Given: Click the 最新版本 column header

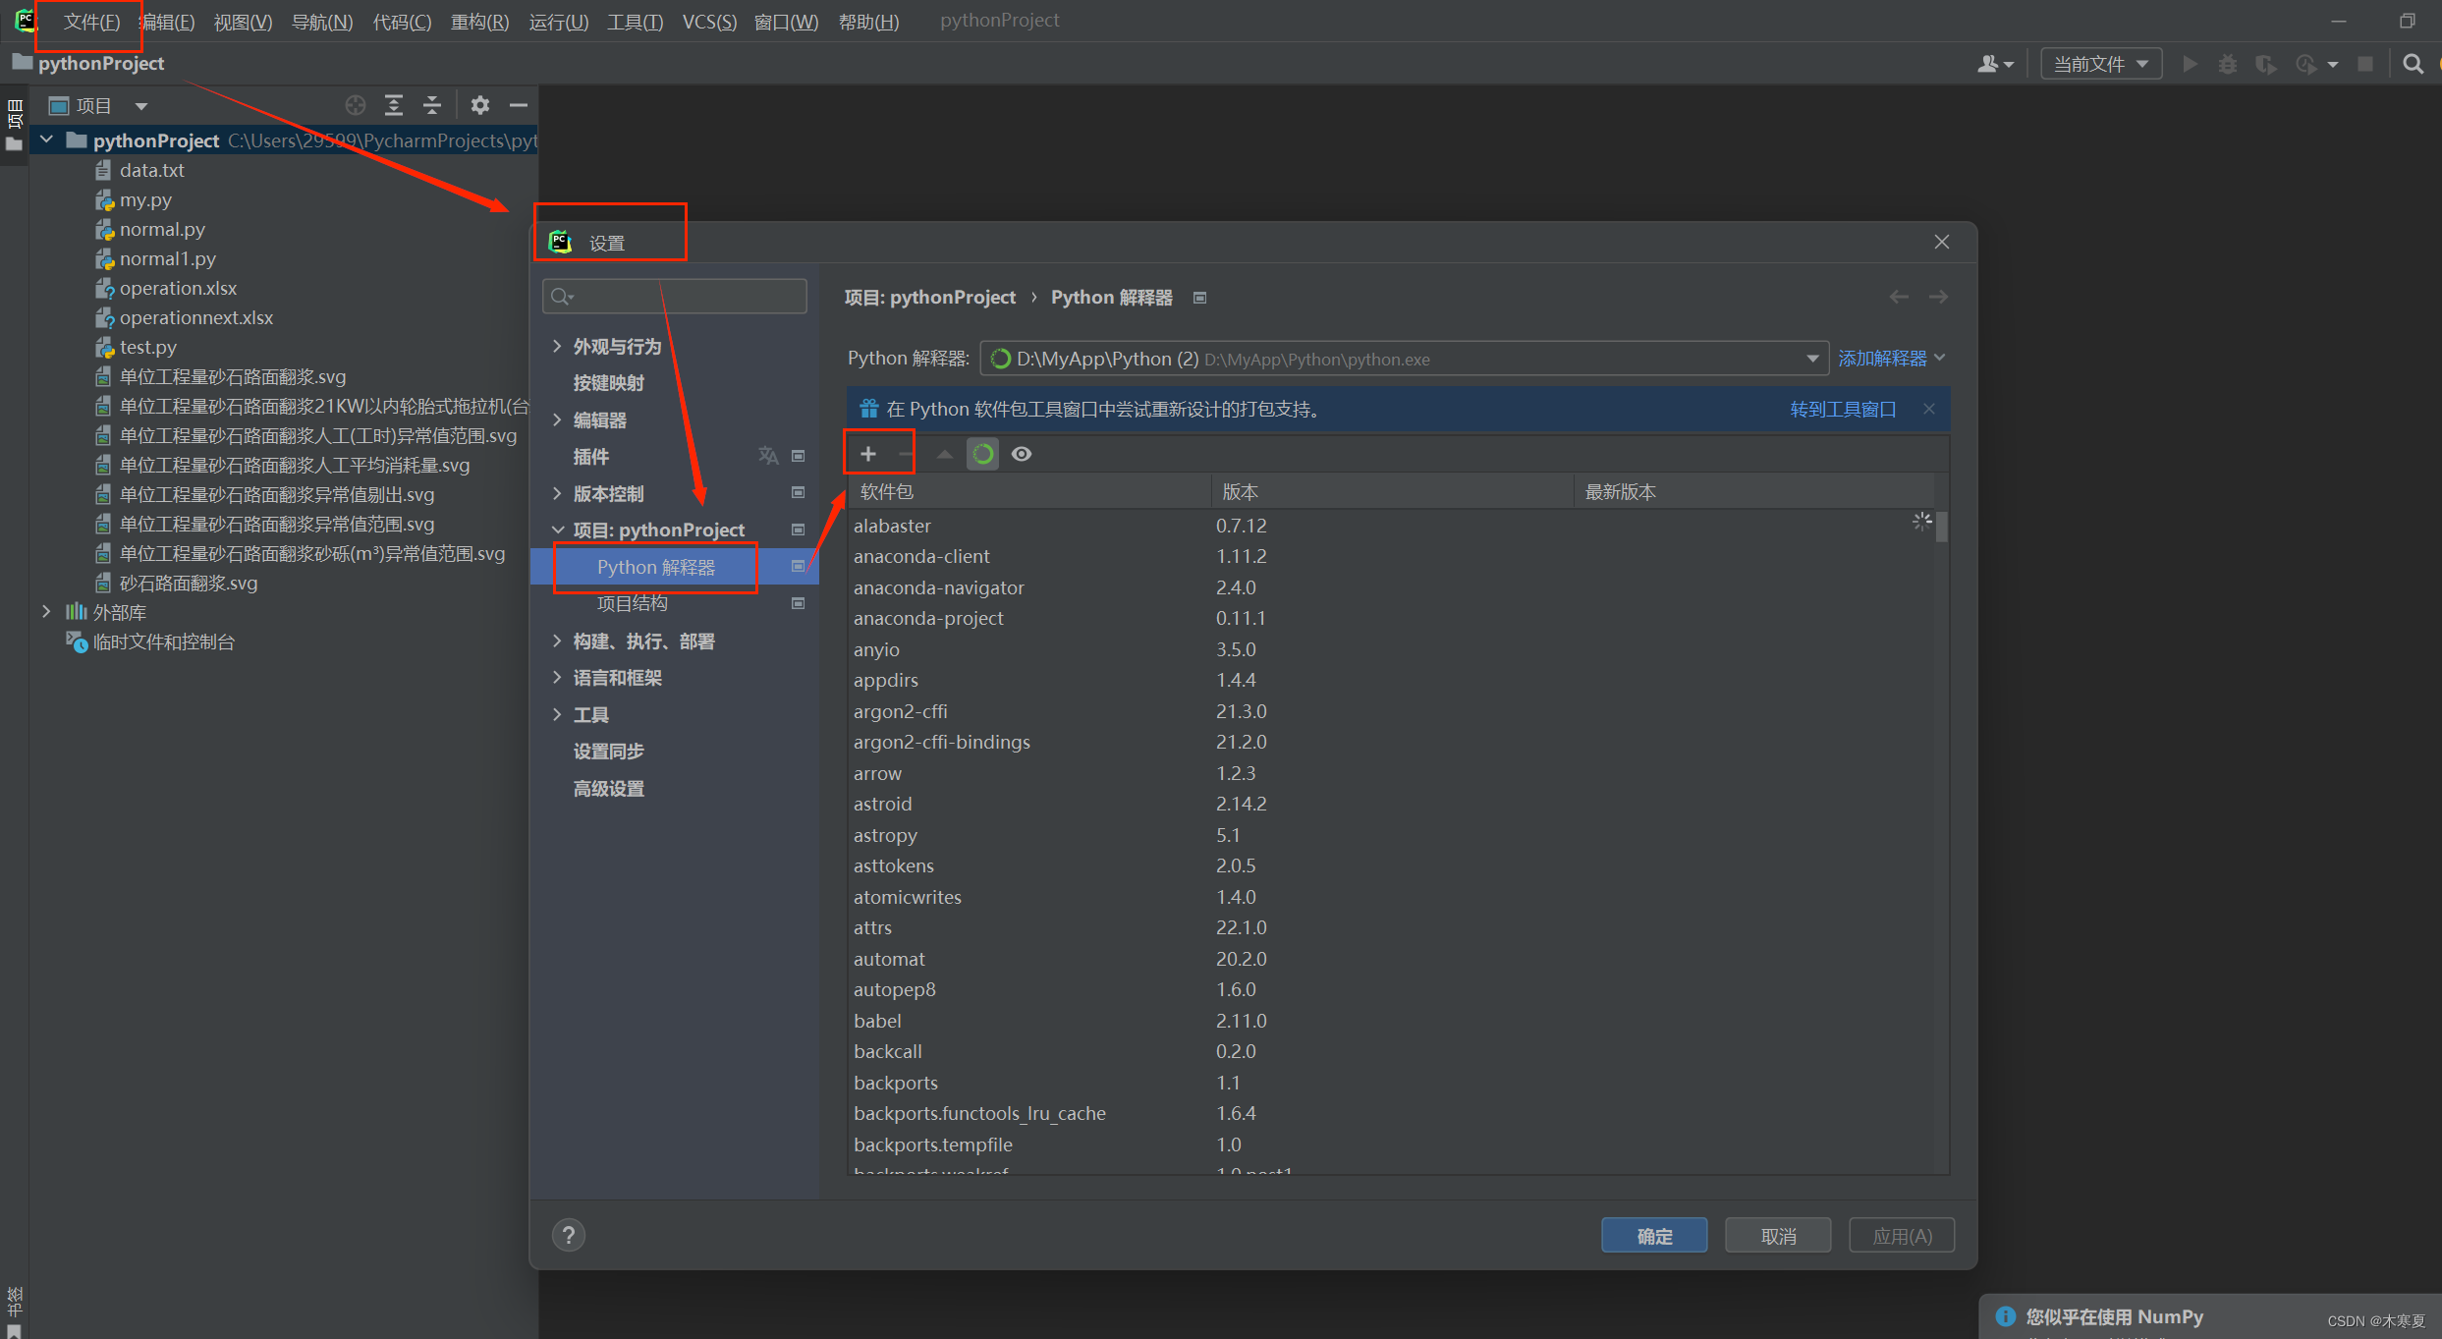Looking at the screenshot, I should pos(1754,491).
